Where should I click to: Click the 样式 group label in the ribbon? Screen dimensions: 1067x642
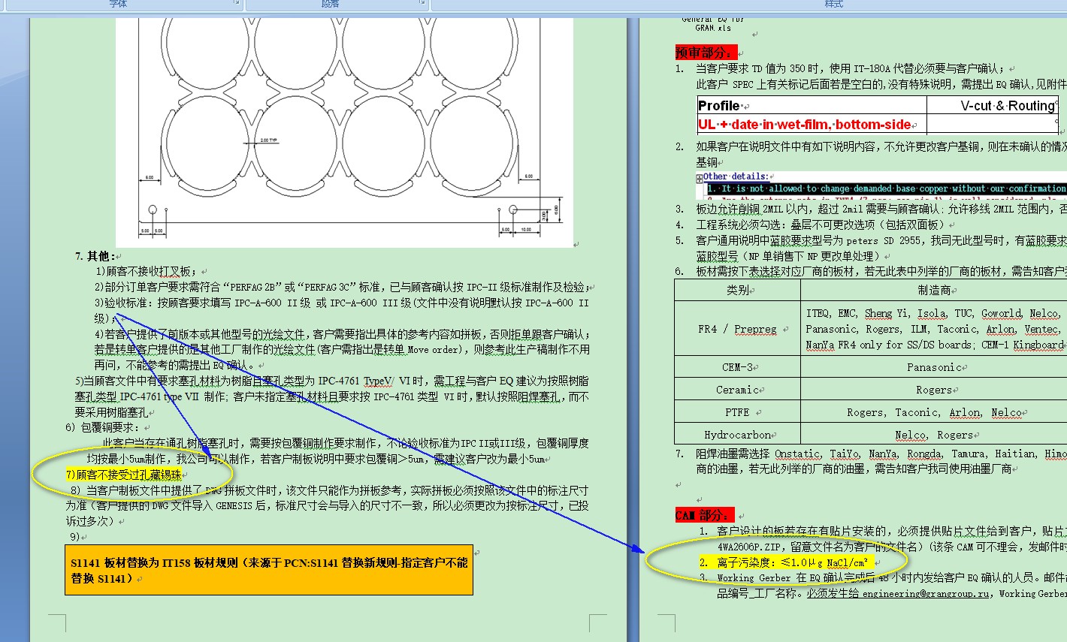(x=834, y=4)
